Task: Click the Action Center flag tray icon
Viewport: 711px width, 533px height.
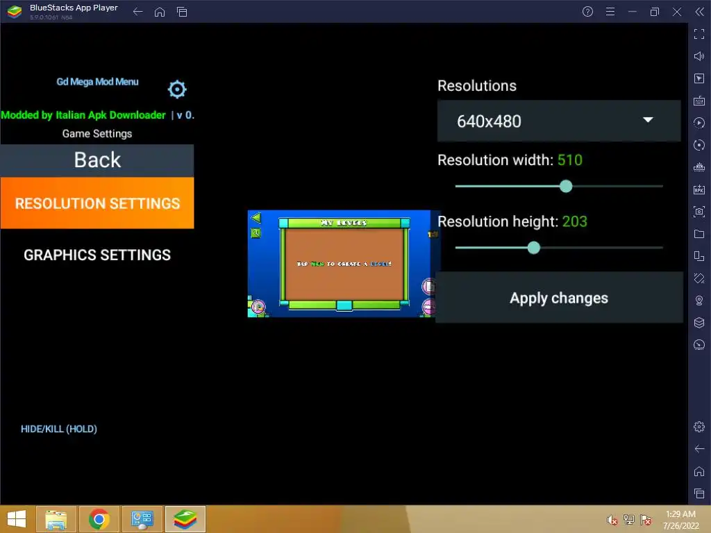Action: click(x=646, y=520)
